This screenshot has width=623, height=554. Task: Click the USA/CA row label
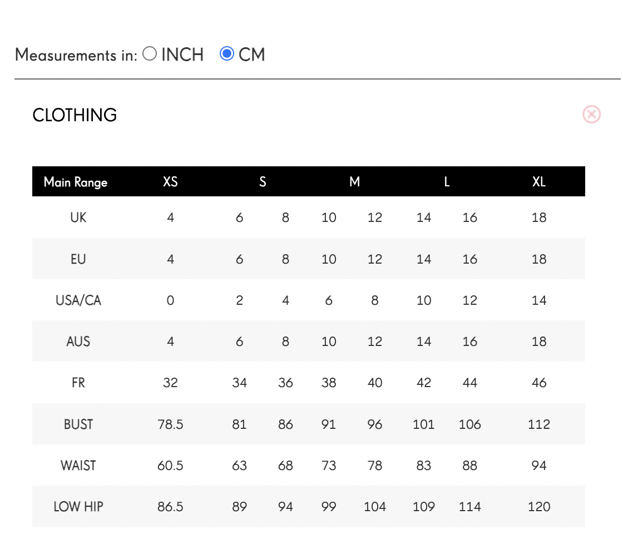[x=78, y=300]
